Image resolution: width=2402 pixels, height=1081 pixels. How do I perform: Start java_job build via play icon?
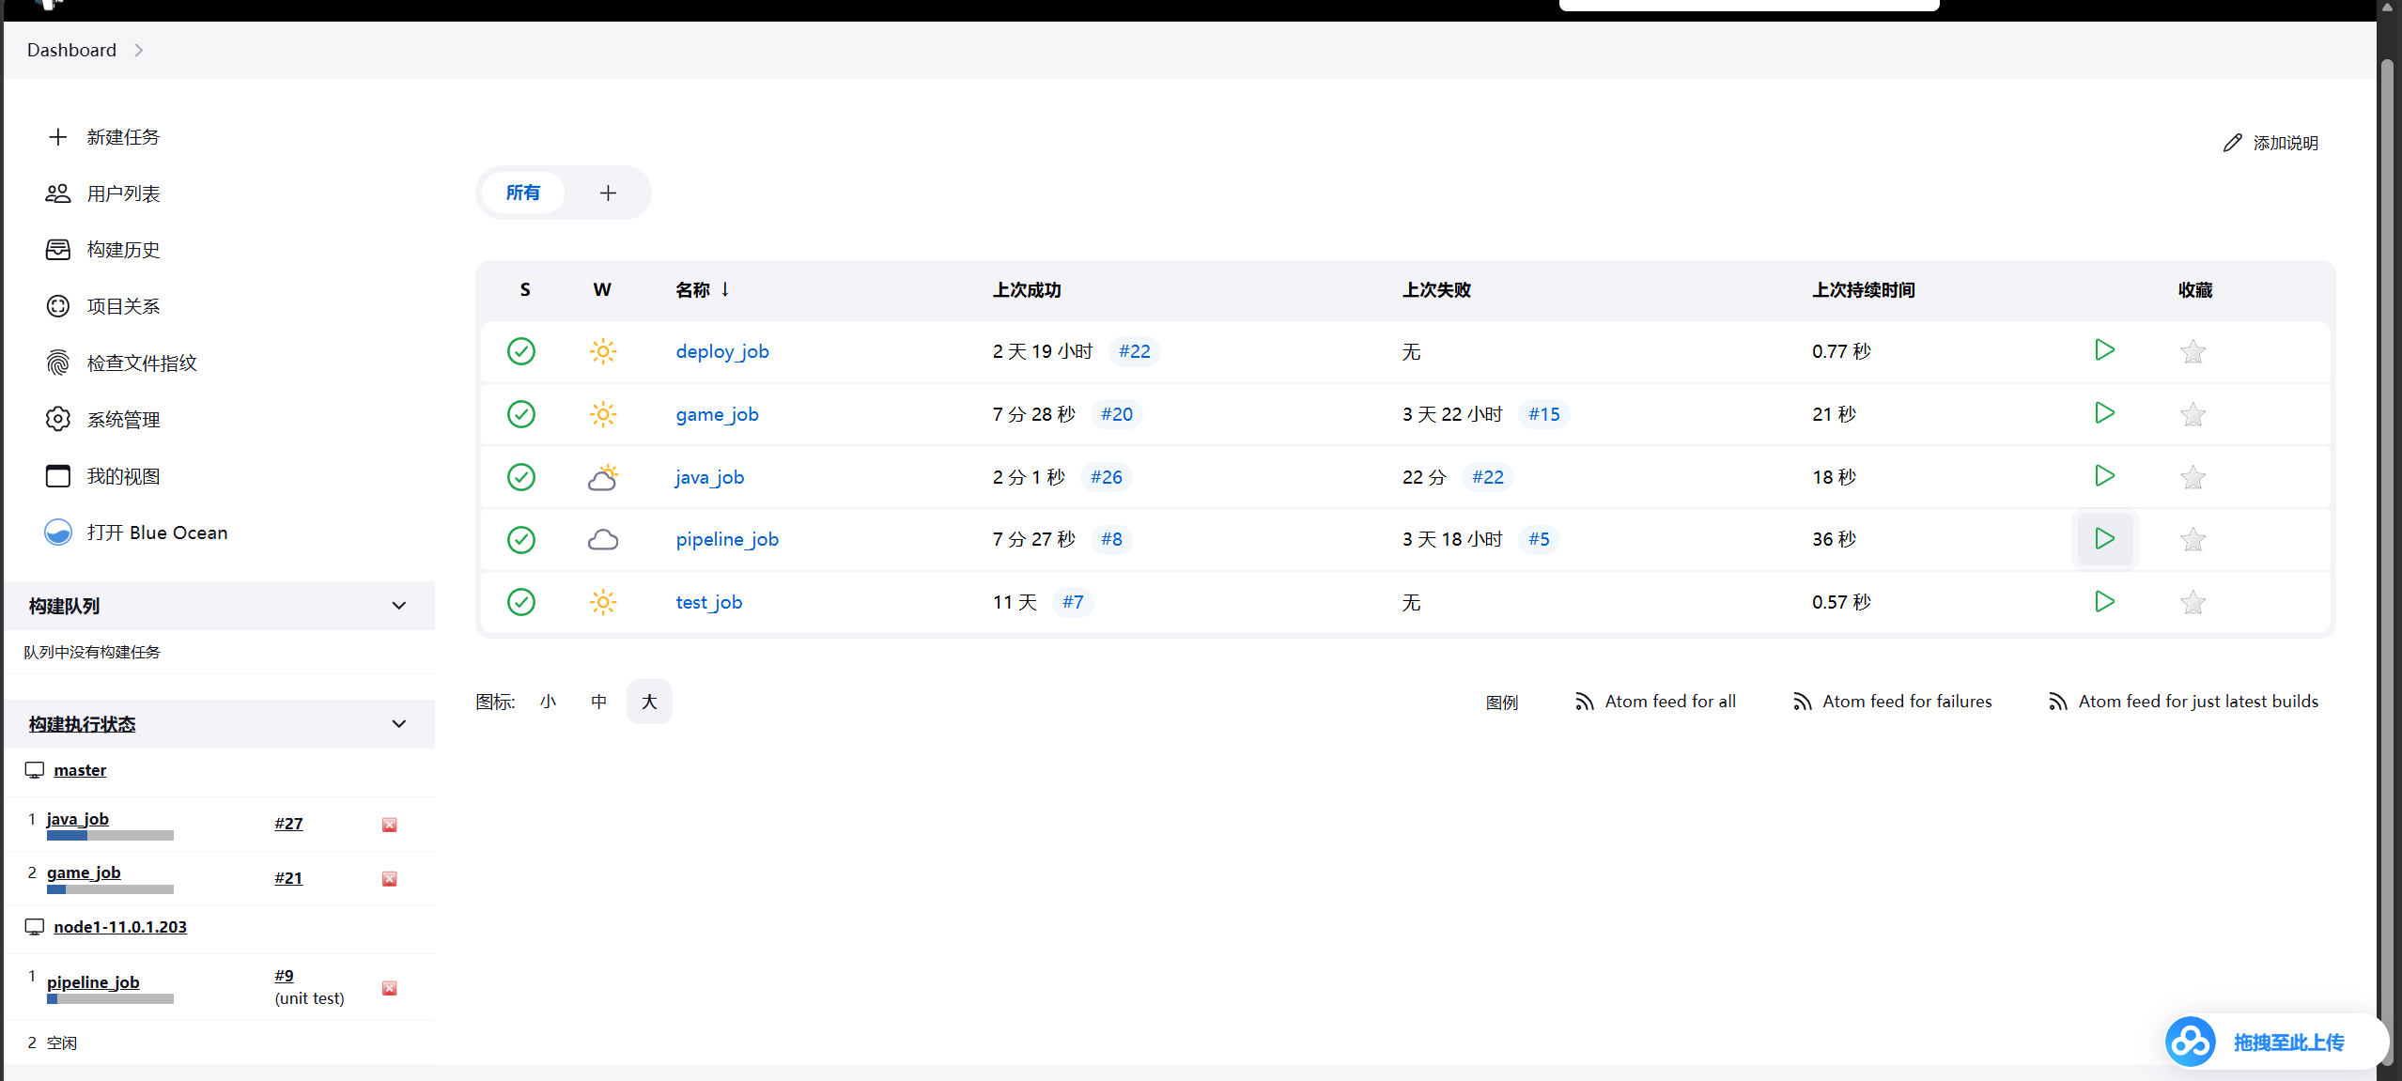(2104, 476)
